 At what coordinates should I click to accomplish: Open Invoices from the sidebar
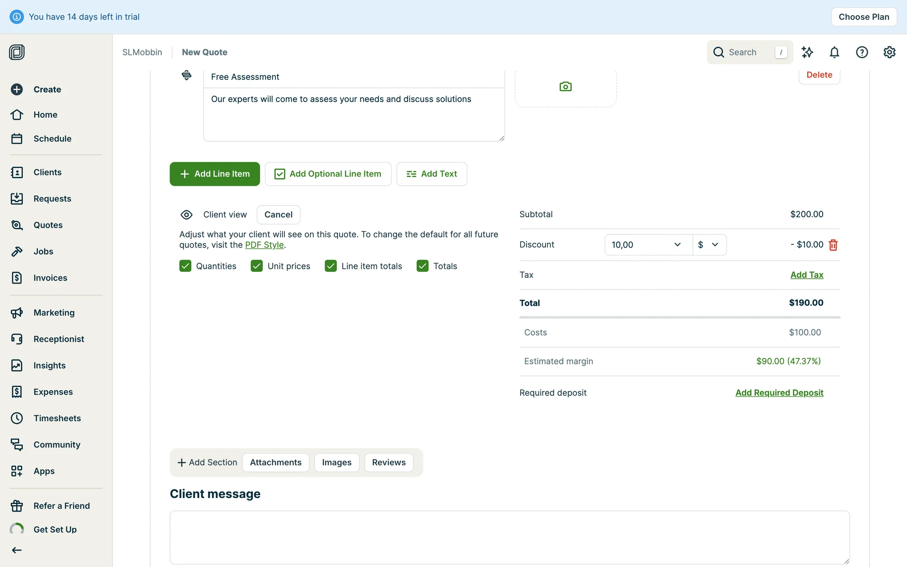click(x=50, y=278)
